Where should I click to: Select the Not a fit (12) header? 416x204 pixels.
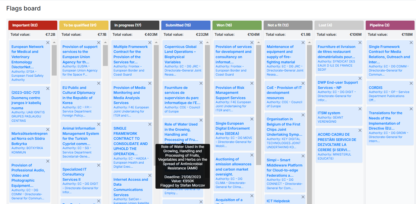pyautogui.click(x=288, y=25)
